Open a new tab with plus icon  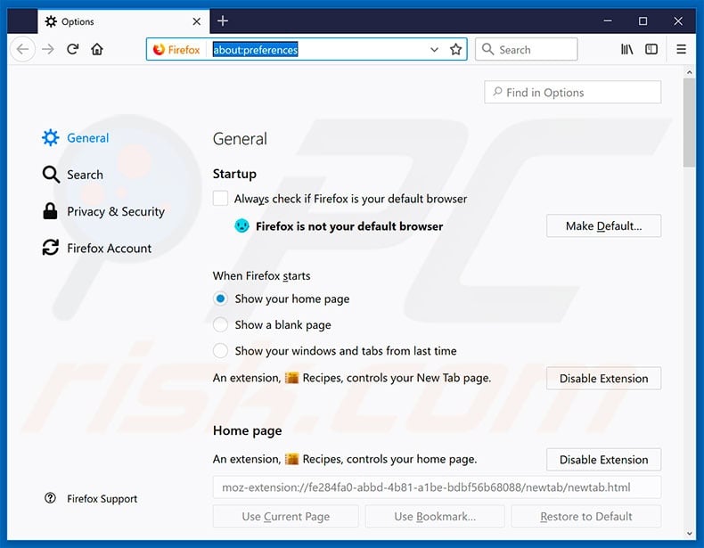[223, 21]
